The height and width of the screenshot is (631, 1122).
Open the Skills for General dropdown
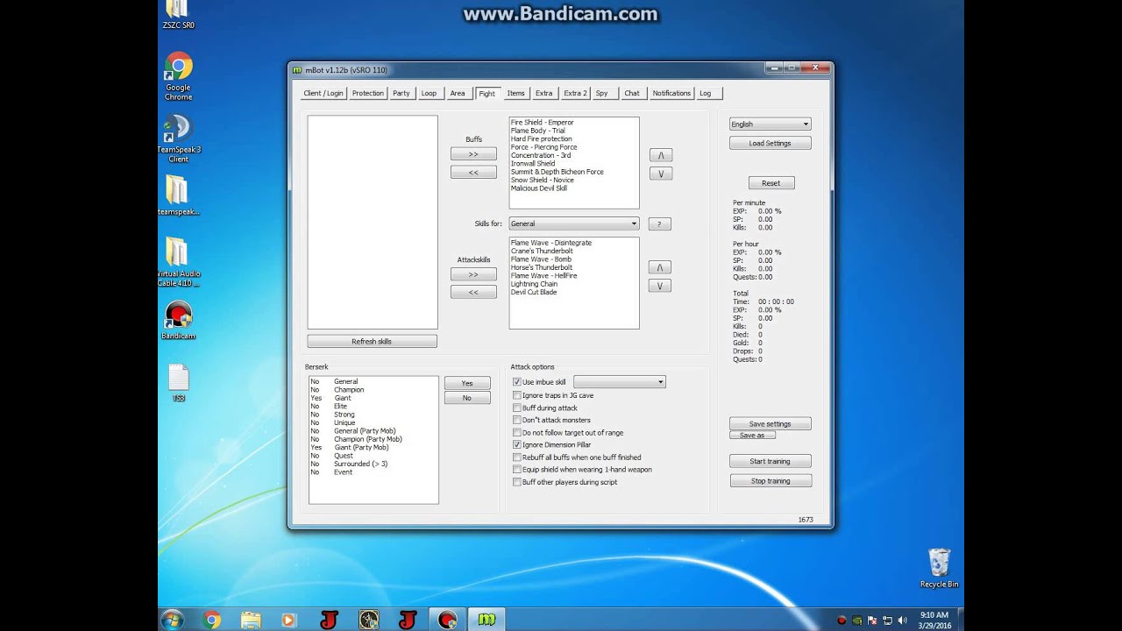[x=573, y=223]
